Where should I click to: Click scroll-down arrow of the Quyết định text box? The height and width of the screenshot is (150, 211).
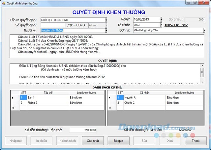tap(202, 82)
